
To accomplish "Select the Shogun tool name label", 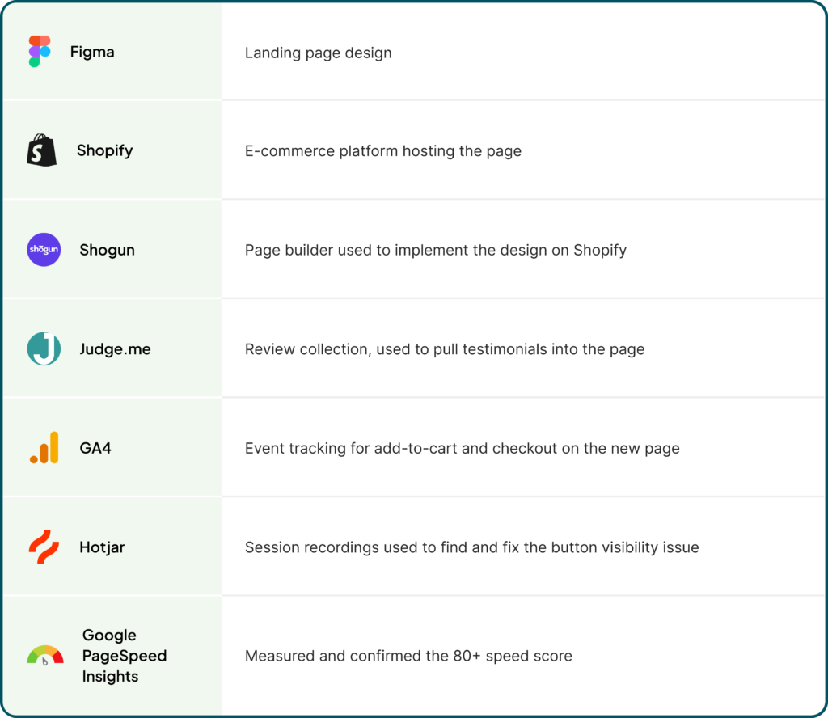I will (108, 250).
